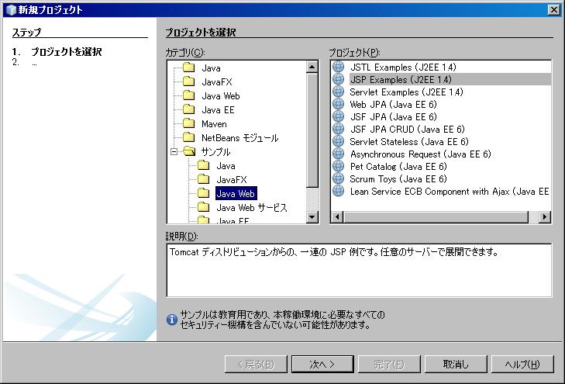
Task: Click folder icon of top-level Java Web category
Action: tap(189, 95)
